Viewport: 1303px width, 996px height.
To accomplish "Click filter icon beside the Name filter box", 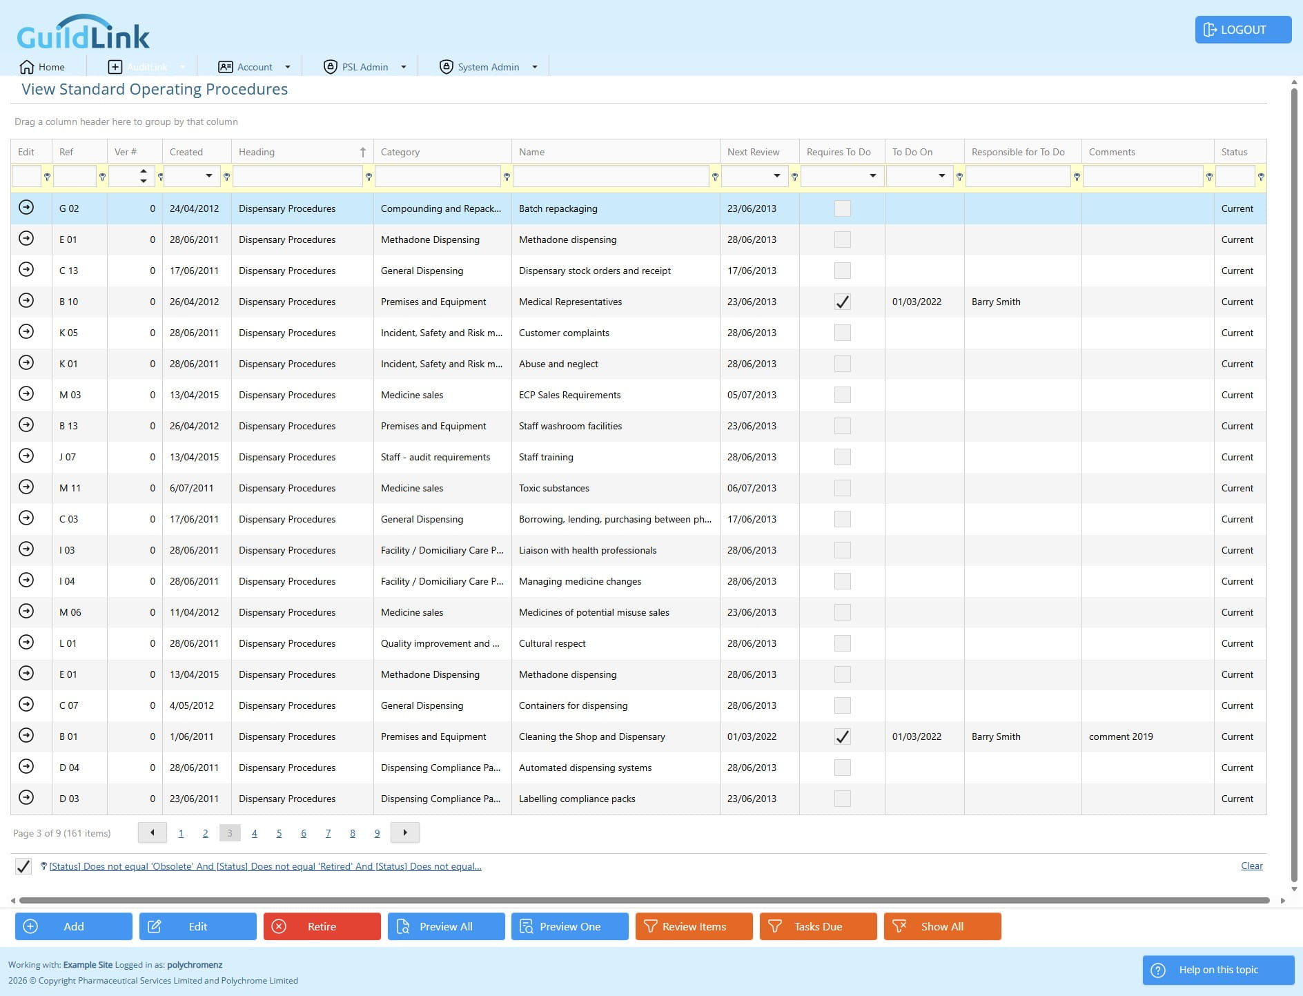I will click(715, 177).
